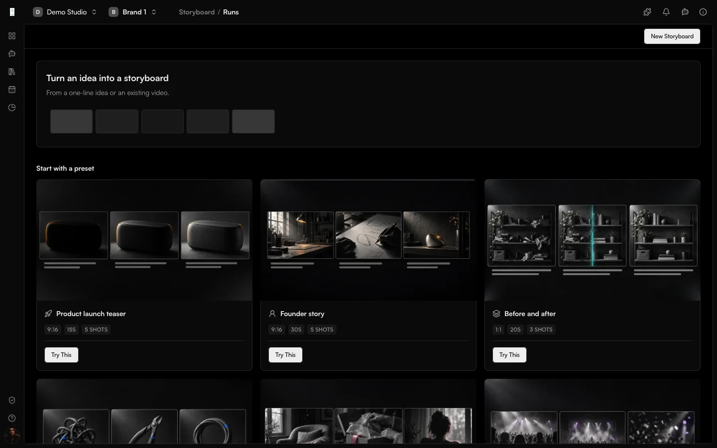Open the robot assistant icon in top bar
Image resolution: width=717 pixels, height=448 pixels.
pyautogui.click(x=685, y=12)
